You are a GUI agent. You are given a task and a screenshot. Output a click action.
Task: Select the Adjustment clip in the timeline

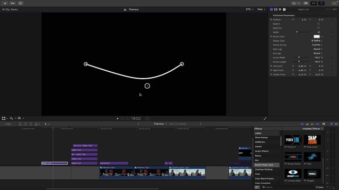coord(114,163)
